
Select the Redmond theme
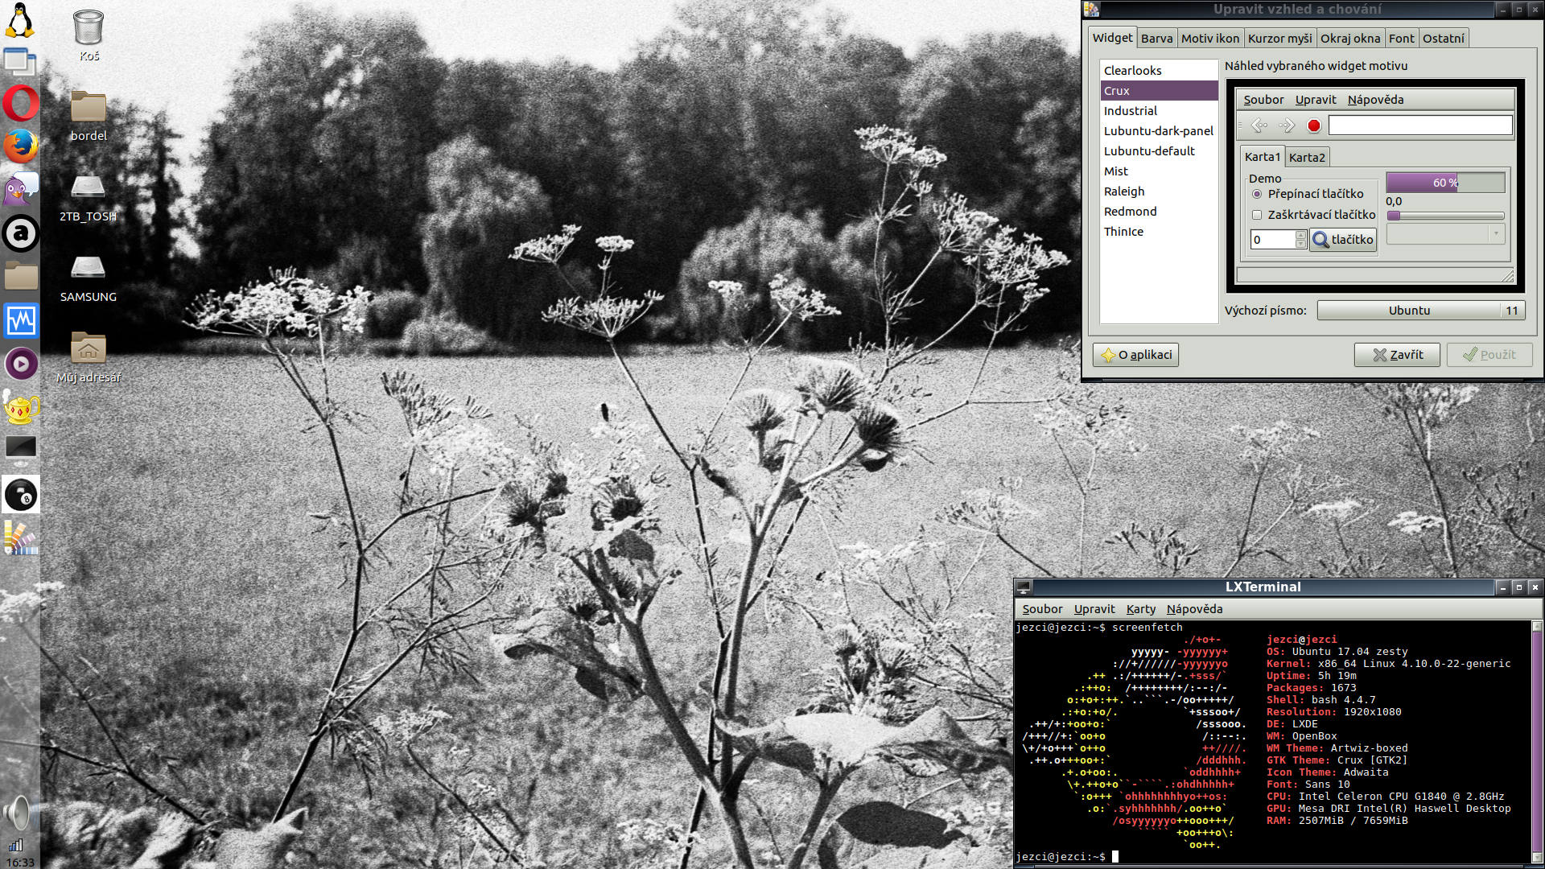[1159, 212]
